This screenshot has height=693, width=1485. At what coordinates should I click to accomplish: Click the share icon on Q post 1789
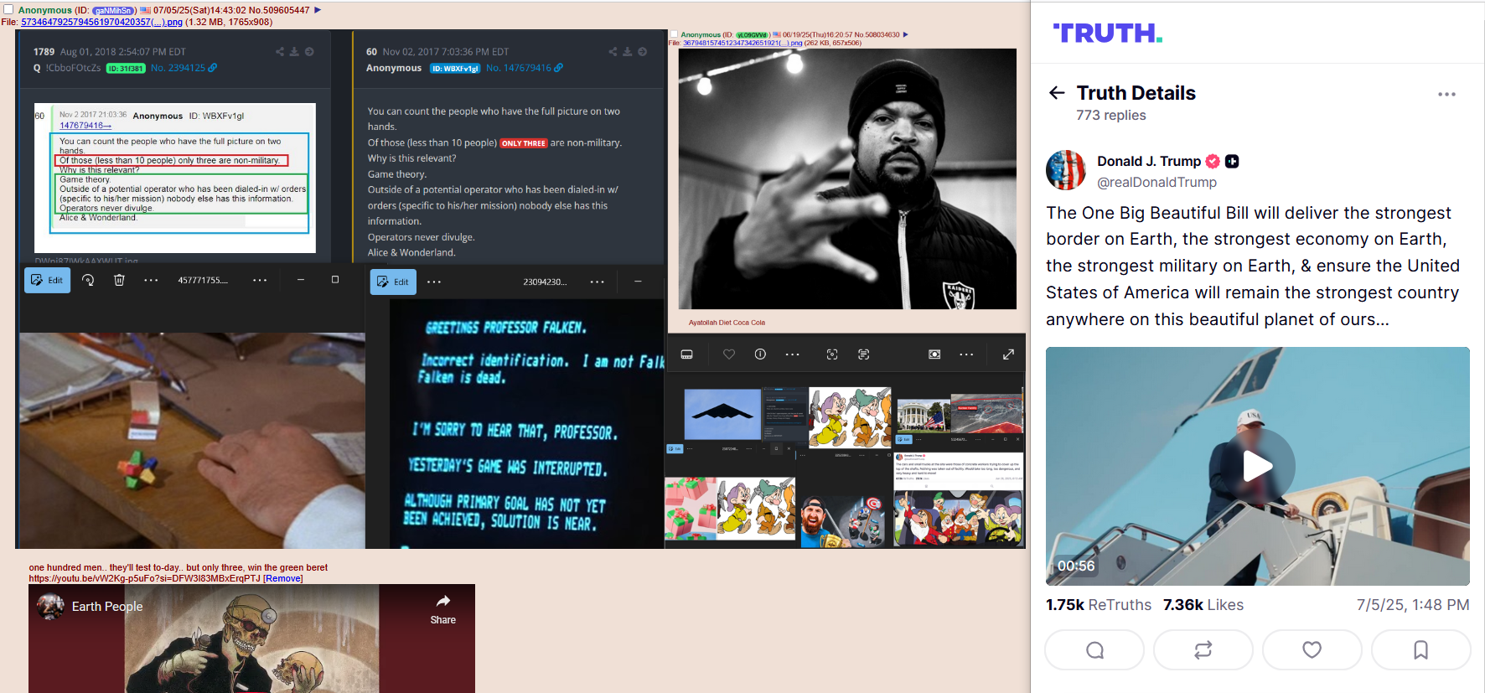point(280,52)
